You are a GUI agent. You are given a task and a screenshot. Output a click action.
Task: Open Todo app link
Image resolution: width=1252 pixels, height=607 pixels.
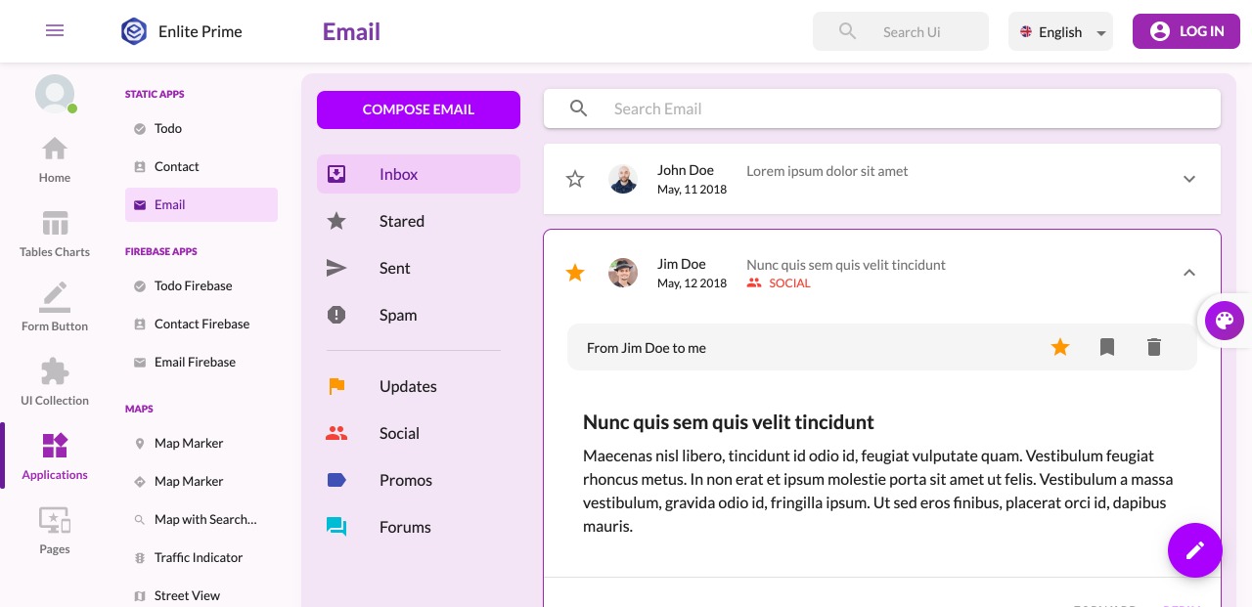201,128
